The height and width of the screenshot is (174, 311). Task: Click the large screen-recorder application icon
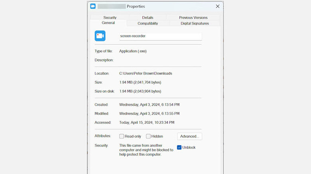point(100,36)
